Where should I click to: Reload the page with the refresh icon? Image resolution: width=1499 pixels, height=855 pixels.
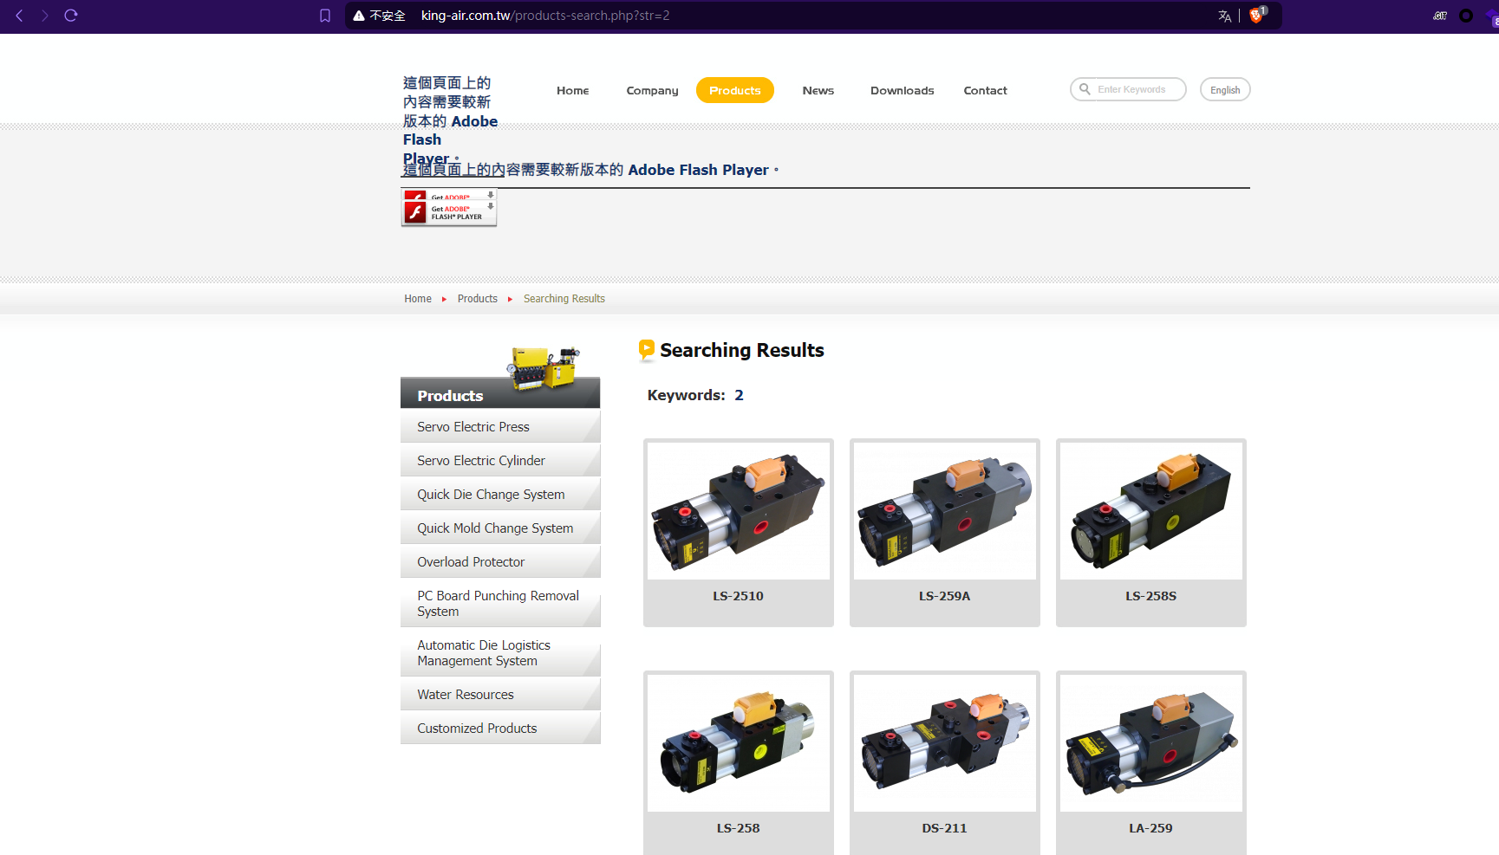pyautogui.click(x=71, y=16)
